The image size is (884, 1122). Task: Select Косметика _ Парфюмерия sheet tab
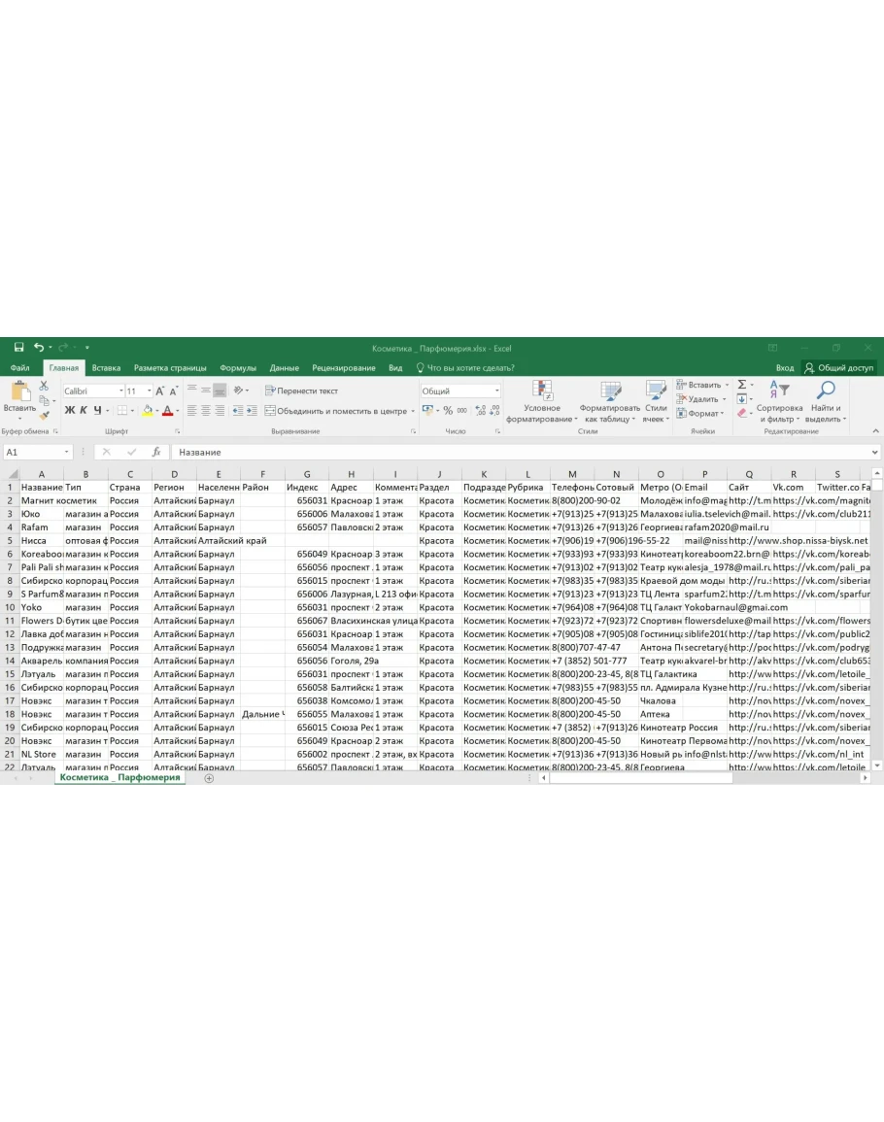[119, 777]
